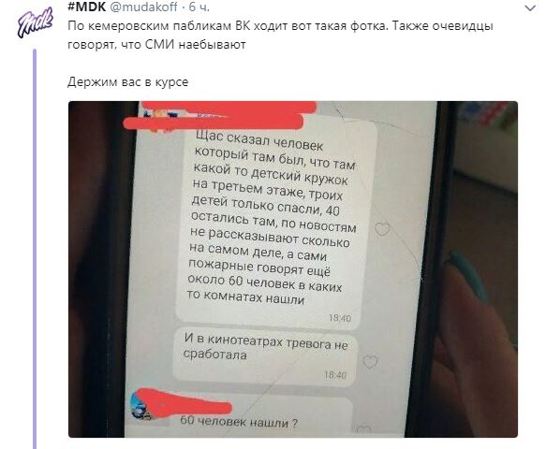Open the @mudakoff handle link
The width and height of the screenshot is (546, 449).
pyautogui.click(x=144, y=7)
